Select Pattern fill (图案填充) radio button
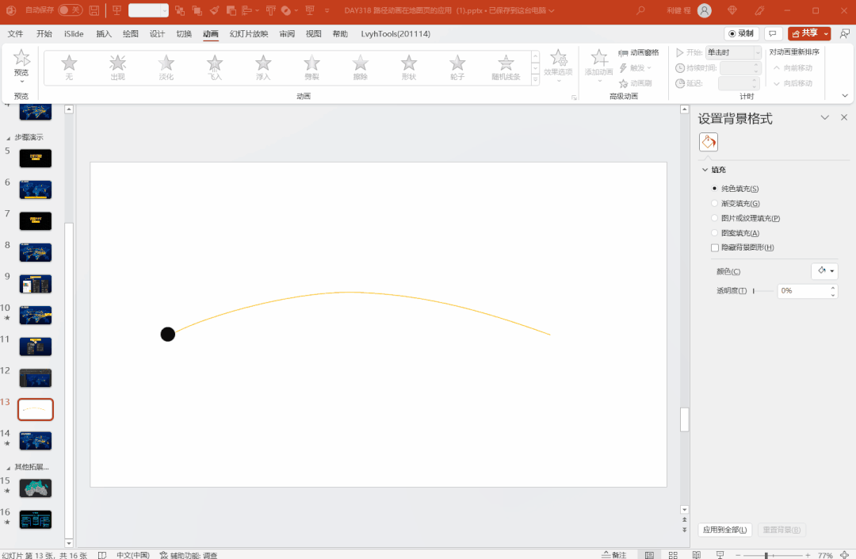 click(714, 232)
